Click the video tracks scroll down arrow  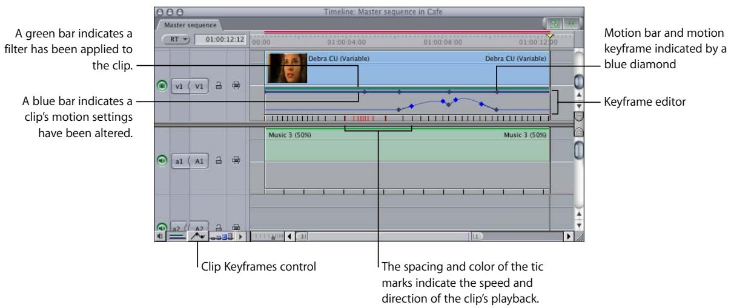578,106
